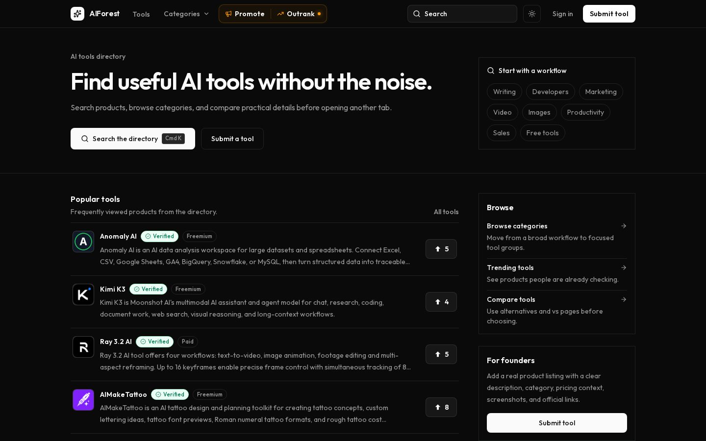Upvote Kimi K3
This screenshot has height=441, width=706.
point(441,302)
